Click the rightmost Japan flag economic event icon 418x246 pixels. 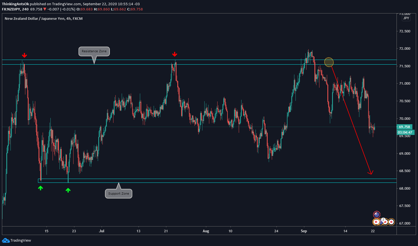tap(391, 222)
